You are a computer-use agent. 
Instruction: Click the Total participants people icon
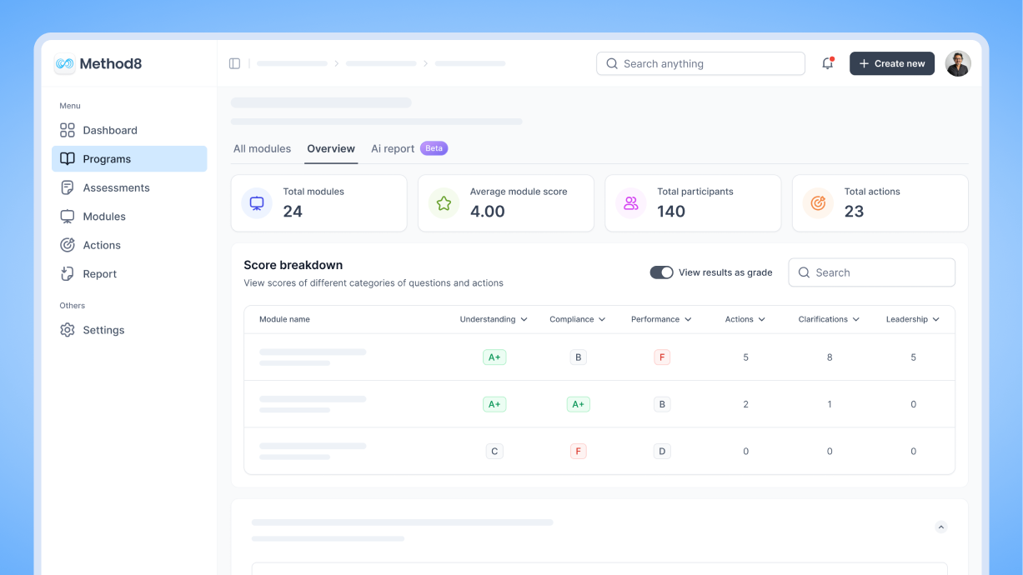(x=630, y=203)
